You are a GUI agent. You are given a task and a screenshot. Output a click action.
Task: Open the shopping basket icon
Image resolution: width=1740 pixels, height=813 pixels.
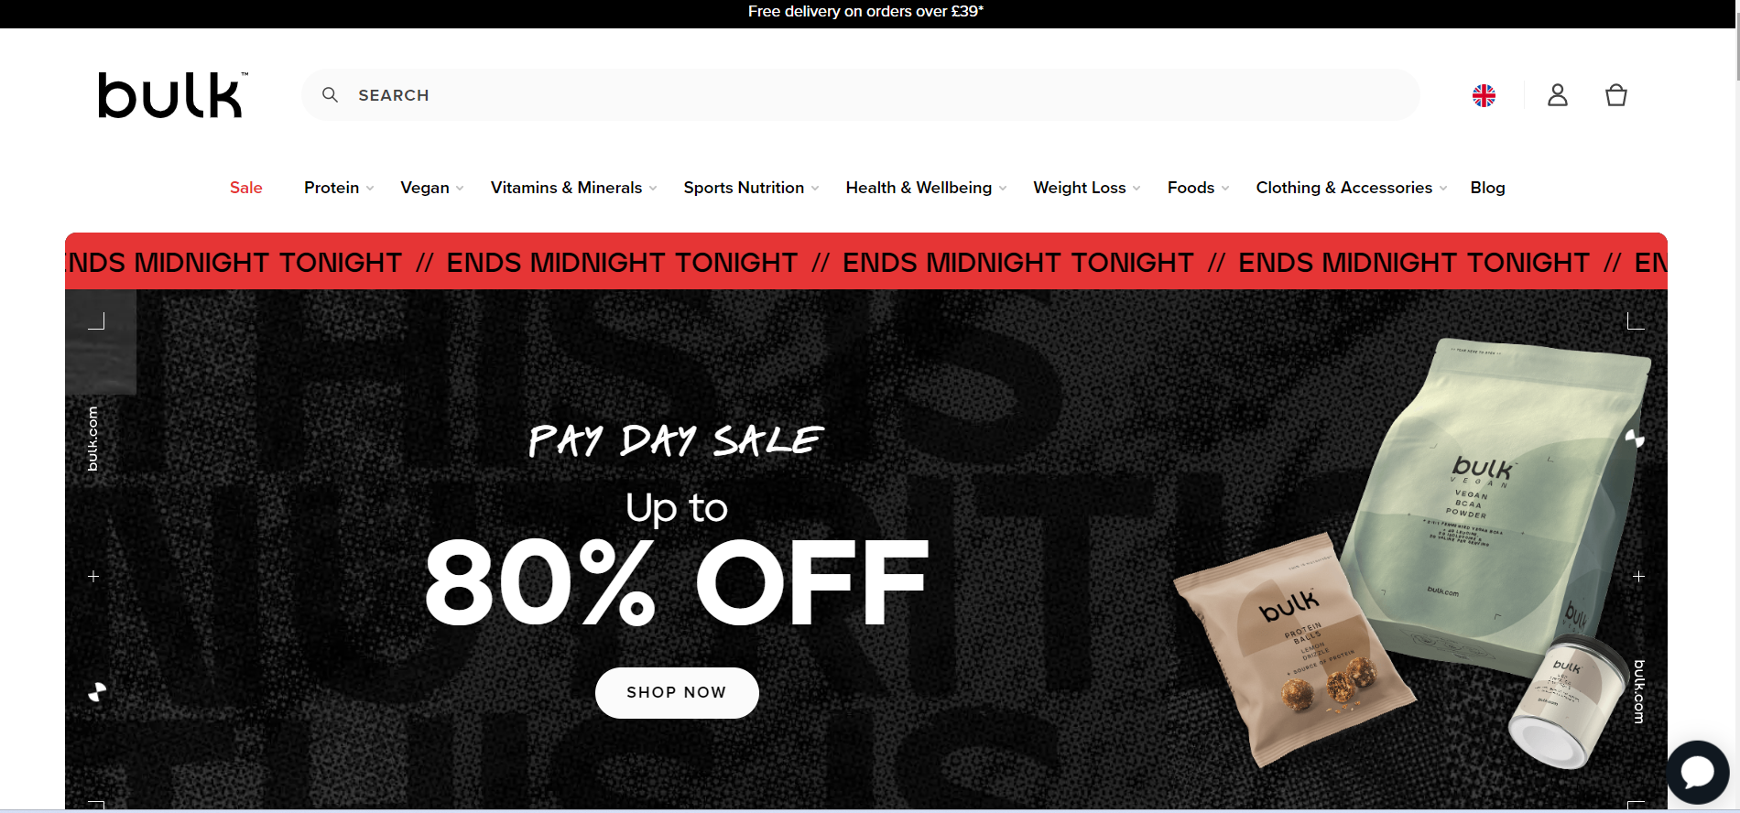pos(1615,95)
